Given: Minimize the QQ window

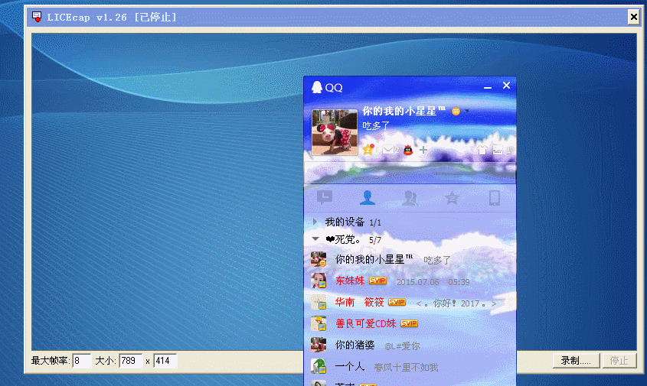Looking at the screenshot, I should click(488, 86).
